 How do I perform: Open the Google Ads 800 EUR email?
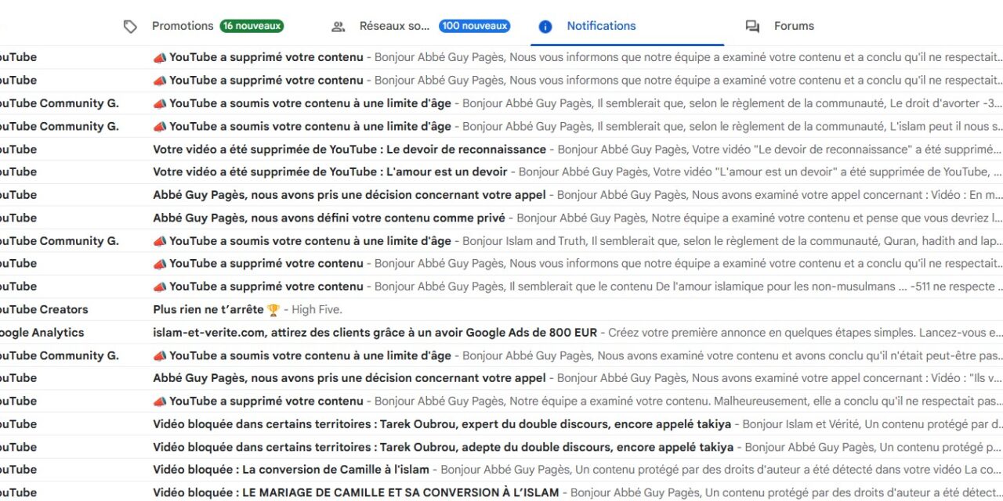pos(501,333)
